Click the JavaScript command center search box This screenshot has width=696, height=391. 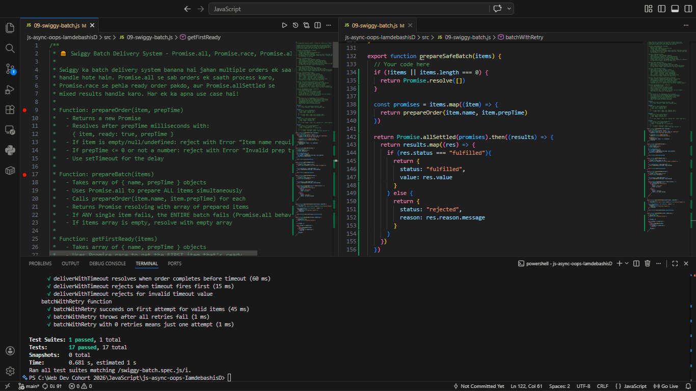[347, 9]
